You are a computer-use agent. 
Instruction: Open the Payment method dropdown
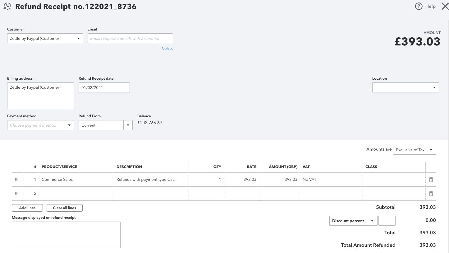[69, 125]
